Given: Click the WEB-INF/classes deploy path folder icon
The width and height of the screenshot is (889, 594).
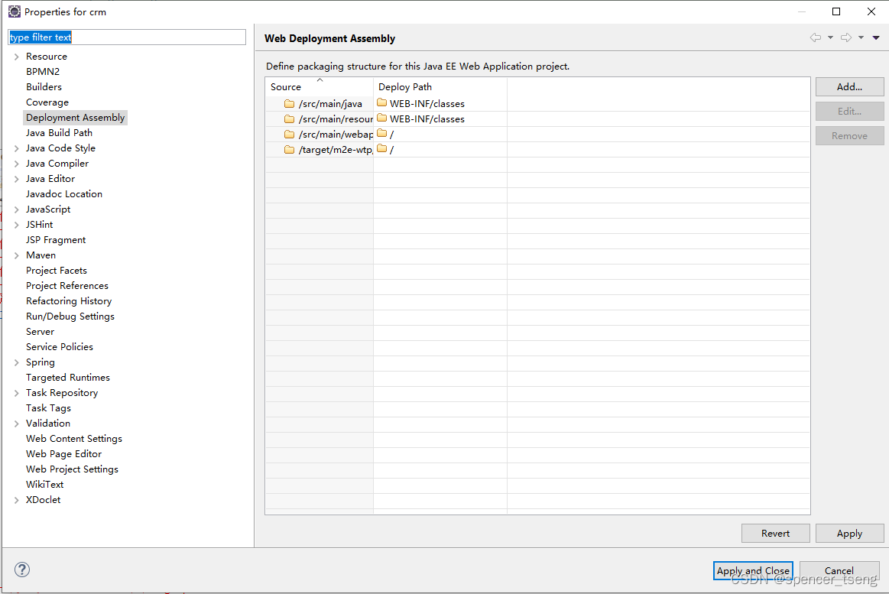Looking at the screenshot, I should point(381,103).
